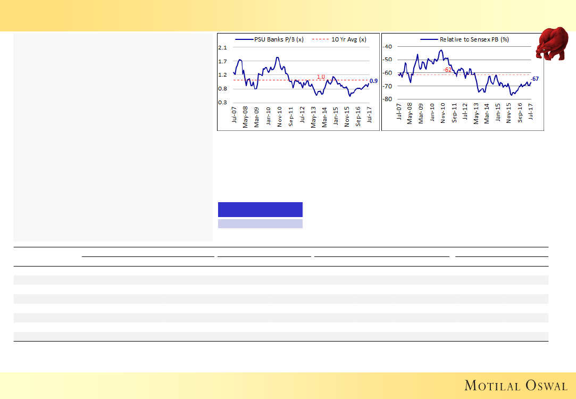The width and height of the screenshot is (576, 399).
Task: Click the light lavender color bar
Action: tap(260, 223)
